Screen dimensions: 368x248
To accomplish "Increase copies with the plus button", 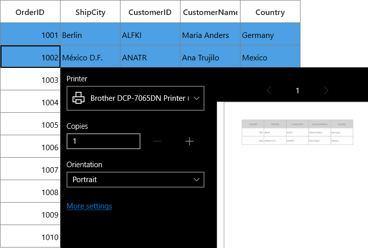I will (189, 141).
